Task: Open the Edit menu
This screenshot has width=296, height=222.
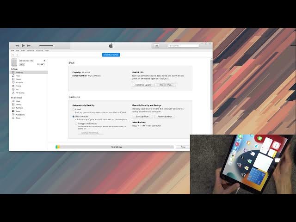Action: click(18, 50)
